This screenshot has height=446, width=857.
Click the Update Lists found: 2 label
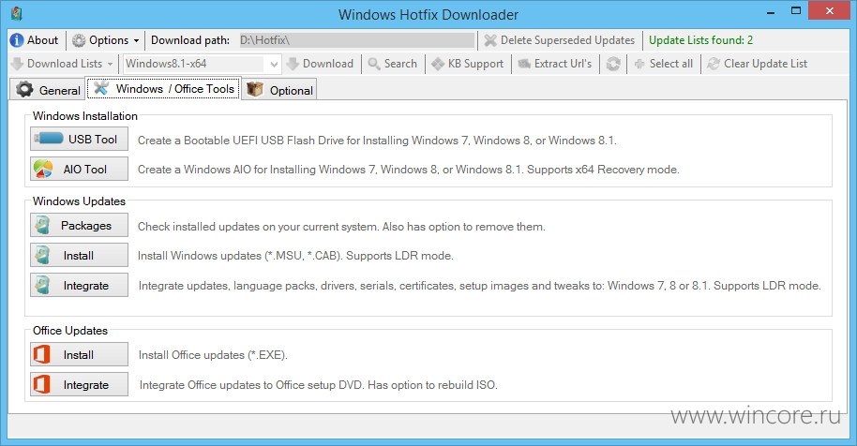tap(700, 40)
